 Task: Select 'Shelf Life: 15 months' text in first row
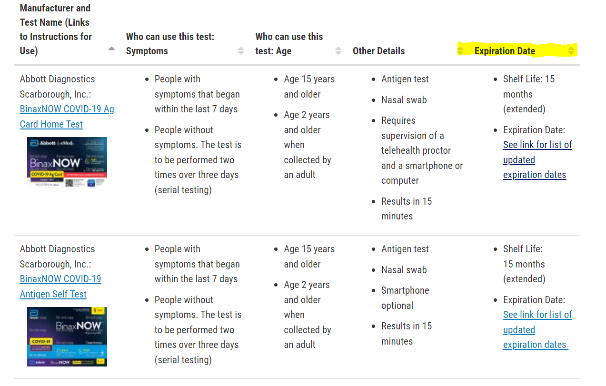tap(529, 87)
